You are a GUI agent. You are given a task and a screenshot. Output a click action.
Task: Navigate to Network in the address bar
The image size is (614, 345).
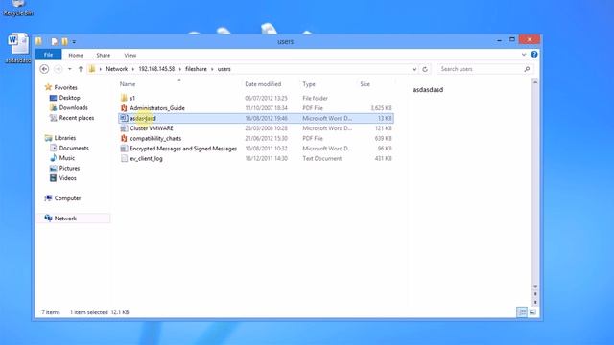[x=117, y=69]
